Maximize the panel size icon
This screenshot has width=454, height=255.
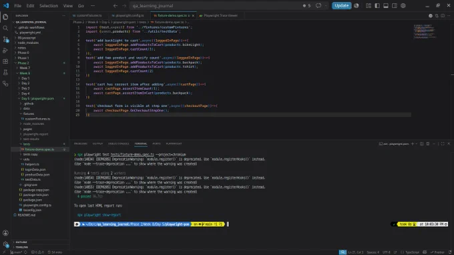pyautogui.click(x=443, y=144)
